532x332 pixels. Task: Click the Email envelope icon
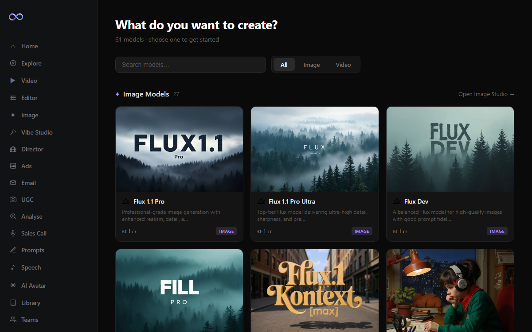coord(13,183)
